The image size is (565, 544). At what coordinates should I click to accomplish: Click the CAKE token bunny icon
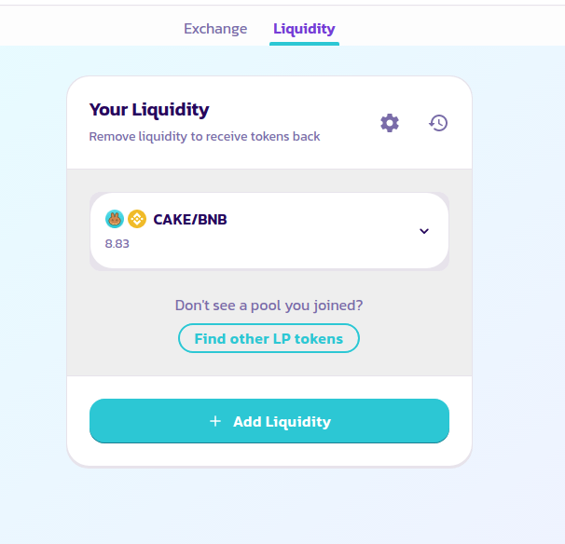115,219
